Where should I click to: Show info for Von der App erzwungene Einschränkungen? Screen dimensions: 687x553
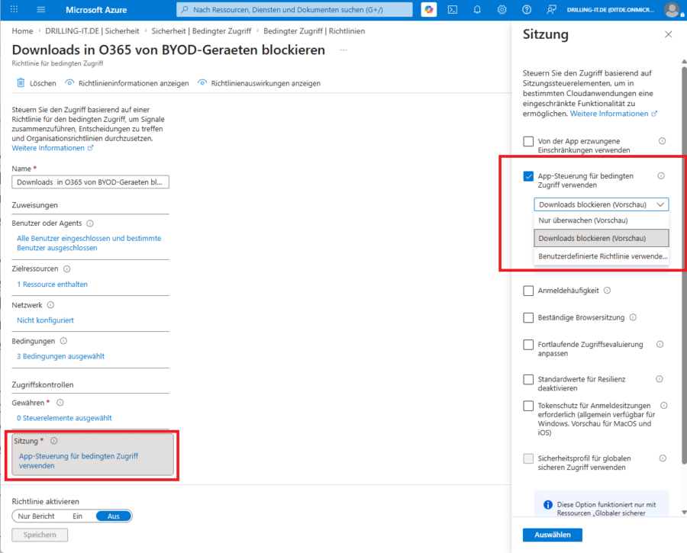point(662,141)
